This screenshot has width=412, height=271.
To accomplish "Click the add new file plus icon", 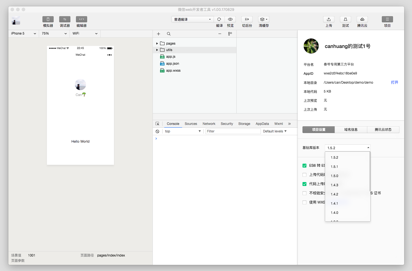I will pos(158,34).
